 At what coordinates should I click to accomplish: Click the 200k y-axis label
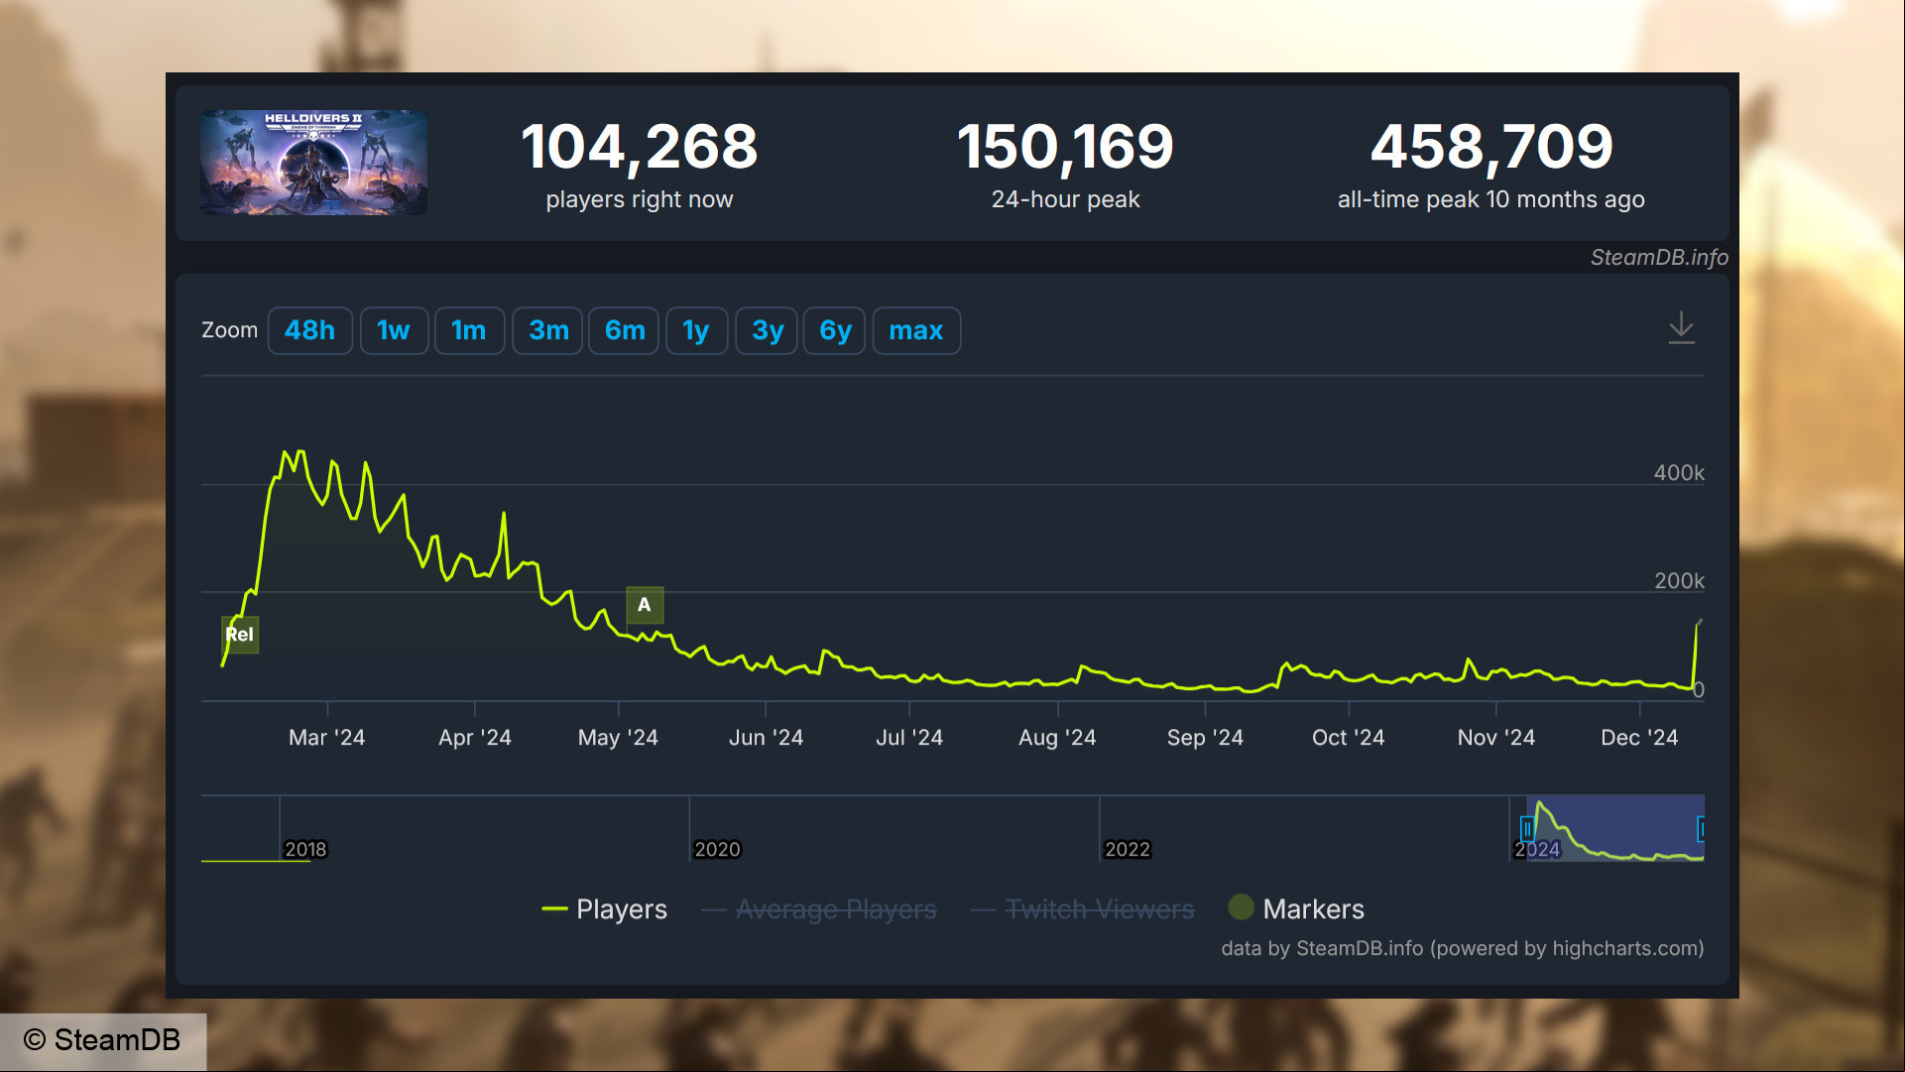(x=1679, y=581)
